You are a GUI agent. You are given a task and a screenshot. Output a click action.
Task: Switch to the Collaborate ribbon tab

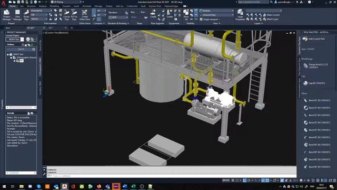132,6
